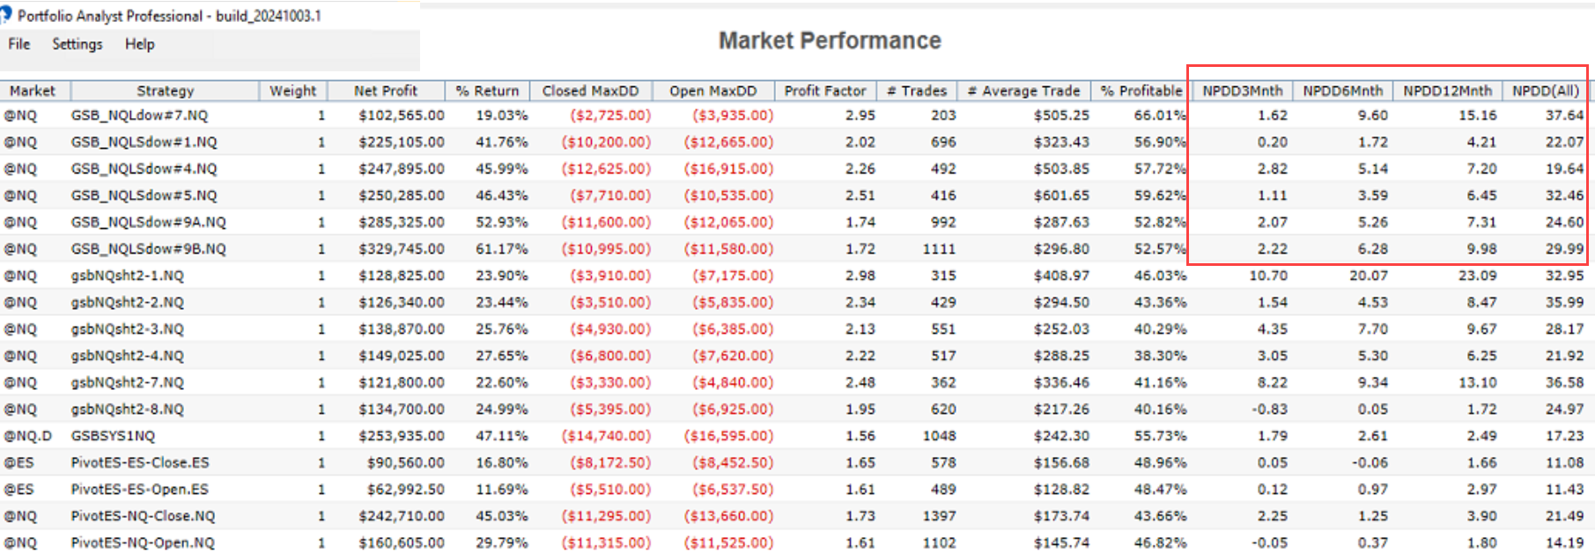Sort by Profit Factor column header
This screenshot has width=1595, height=552.
825,91
